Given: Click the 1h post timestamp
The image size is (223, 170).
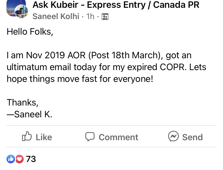Looking at the screenshot, I should 90,16.
